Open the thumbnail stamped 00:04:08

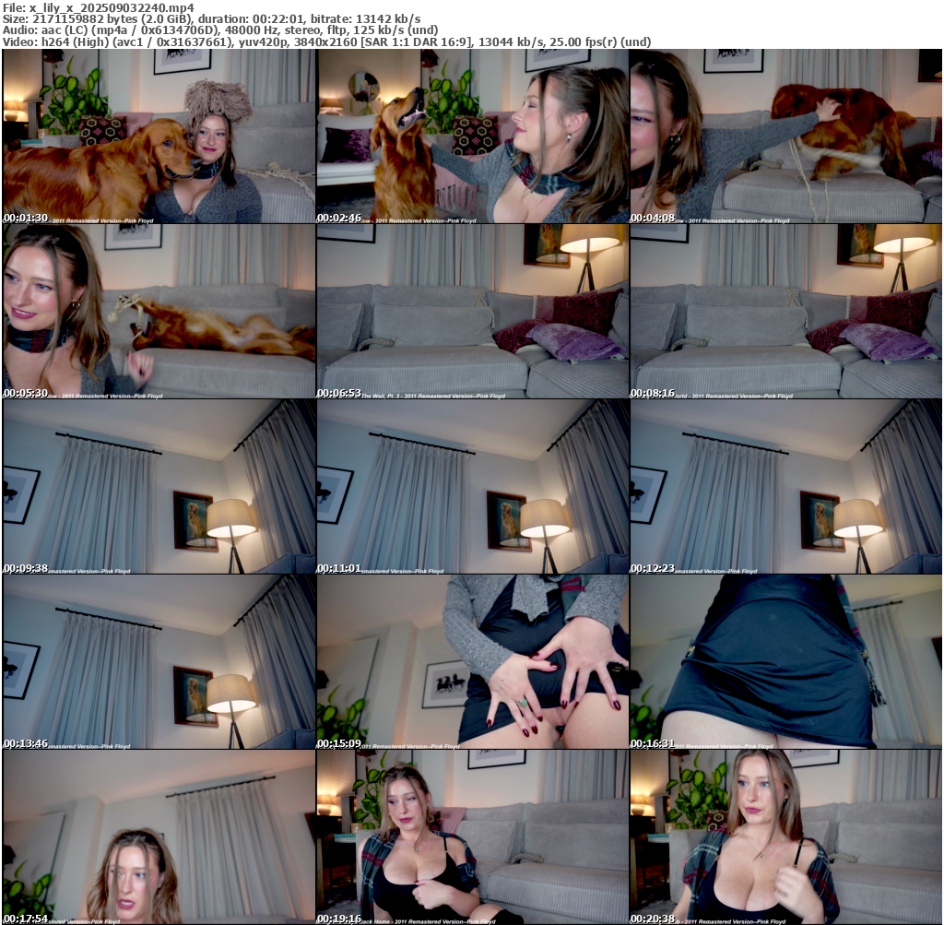[785, 136]
